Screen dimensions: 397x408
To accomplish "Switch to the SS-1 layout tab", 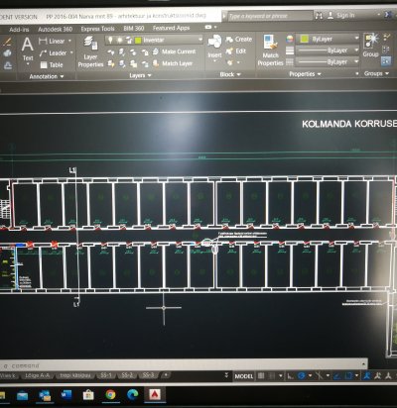I will (x=106, y=375).
